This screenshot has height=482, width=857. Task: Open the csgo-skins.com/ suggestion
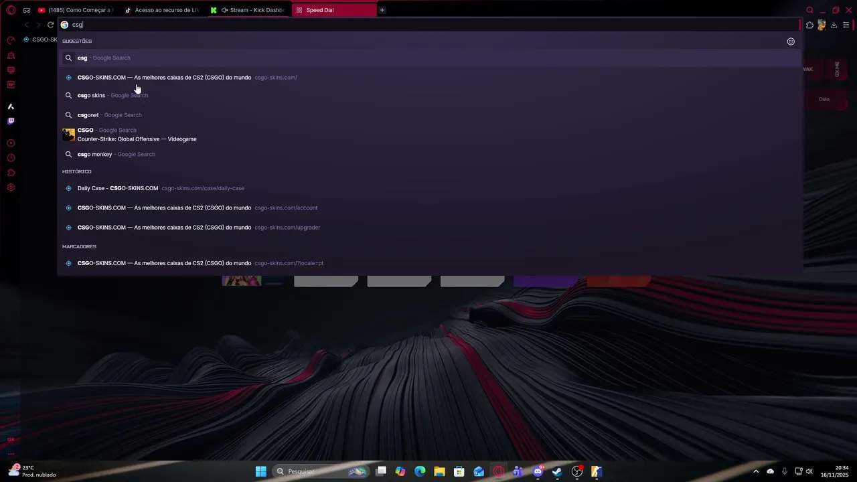point(428,78)
